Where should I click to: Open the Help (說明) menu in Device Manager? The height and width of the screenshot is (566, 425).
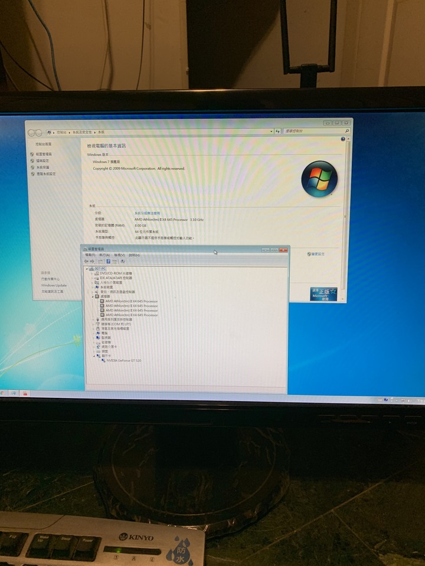pos(134,255)
